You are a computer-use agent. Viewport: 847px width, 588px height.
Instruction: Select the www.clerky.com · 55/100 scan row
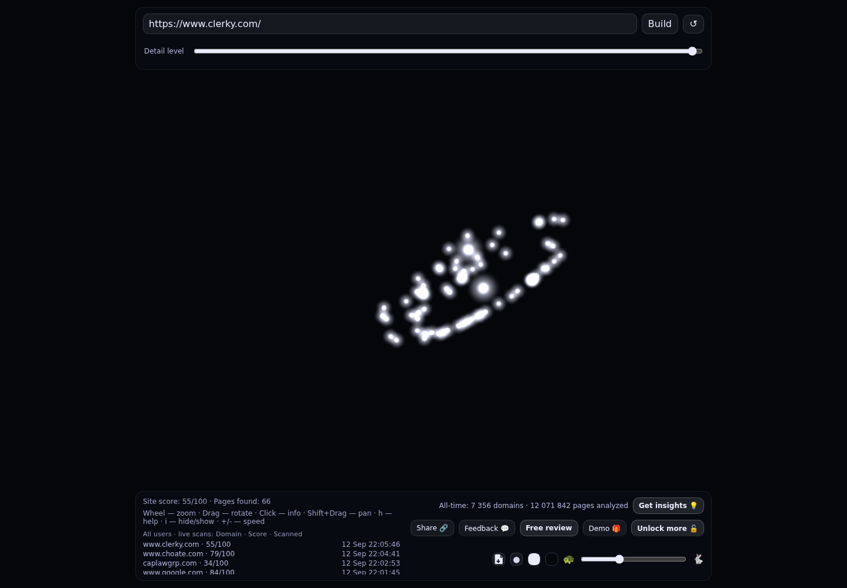(x=271, y=544)
